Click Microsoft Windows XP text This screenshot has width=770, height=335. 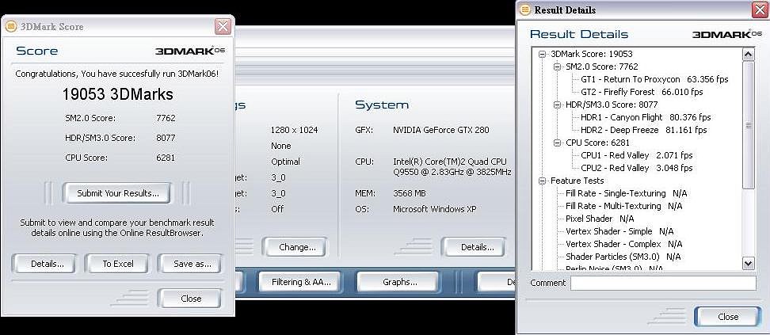point(435,209)
